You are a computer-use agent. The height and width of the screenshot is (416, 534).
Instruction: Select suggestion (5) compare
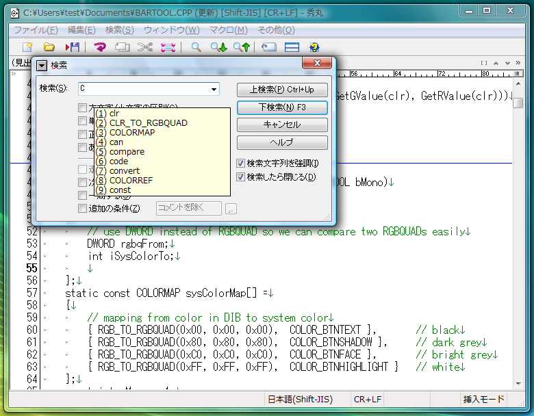[162, 151]
